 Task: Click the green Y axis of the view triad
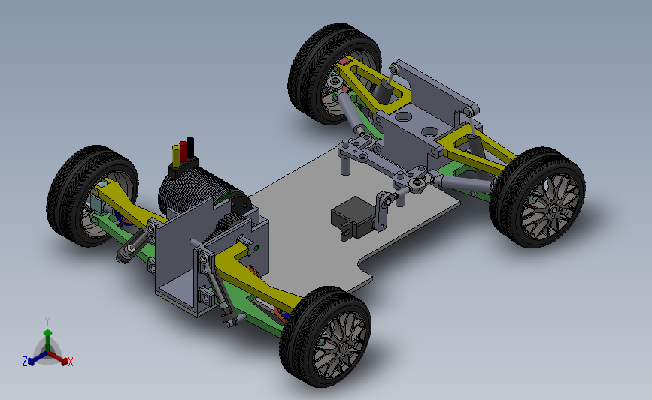pos(47,337)
